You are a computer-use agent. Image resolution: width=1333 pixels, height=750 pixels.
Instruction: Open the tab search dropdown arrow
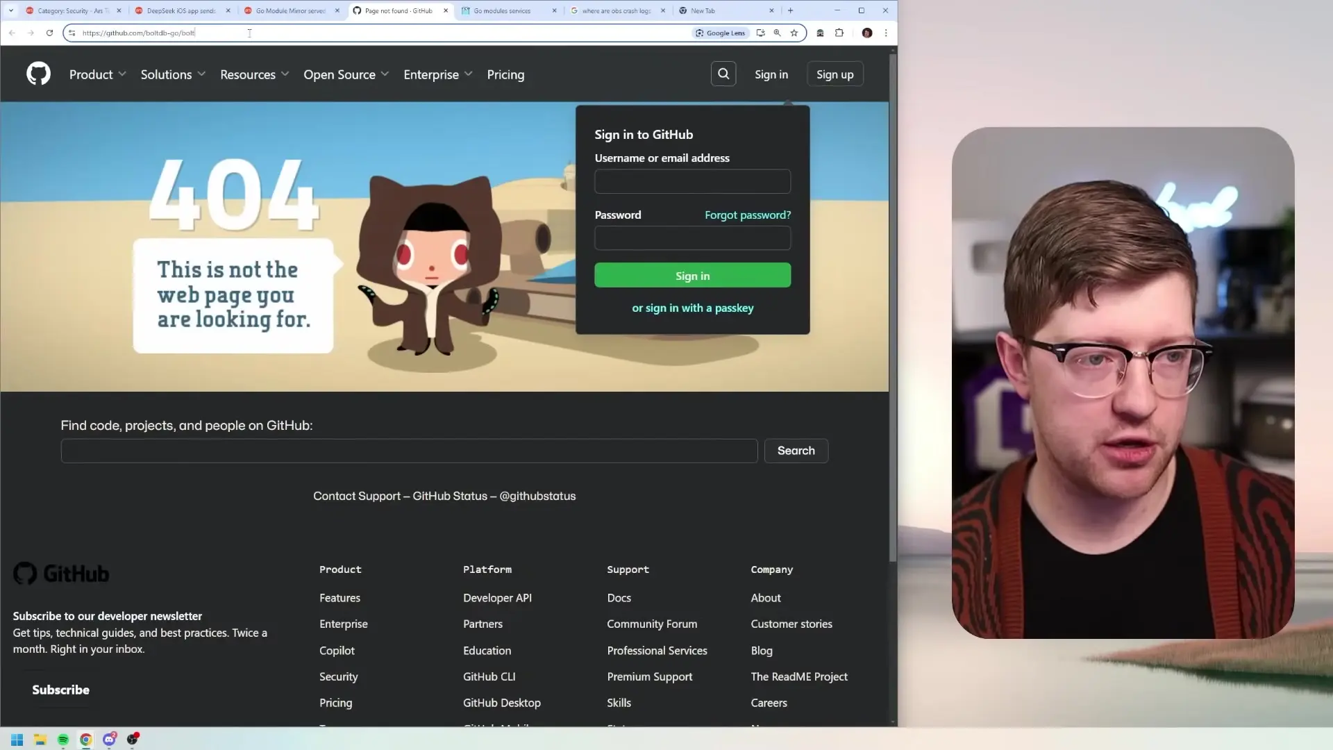pyautogui.click(x=11, y=10)
